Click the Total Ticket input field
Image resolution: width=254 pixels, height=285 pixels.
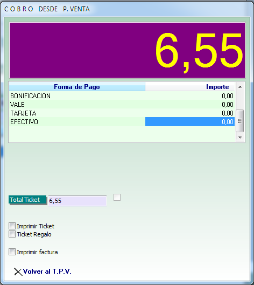pyautogui.click(x=77, y=201)
